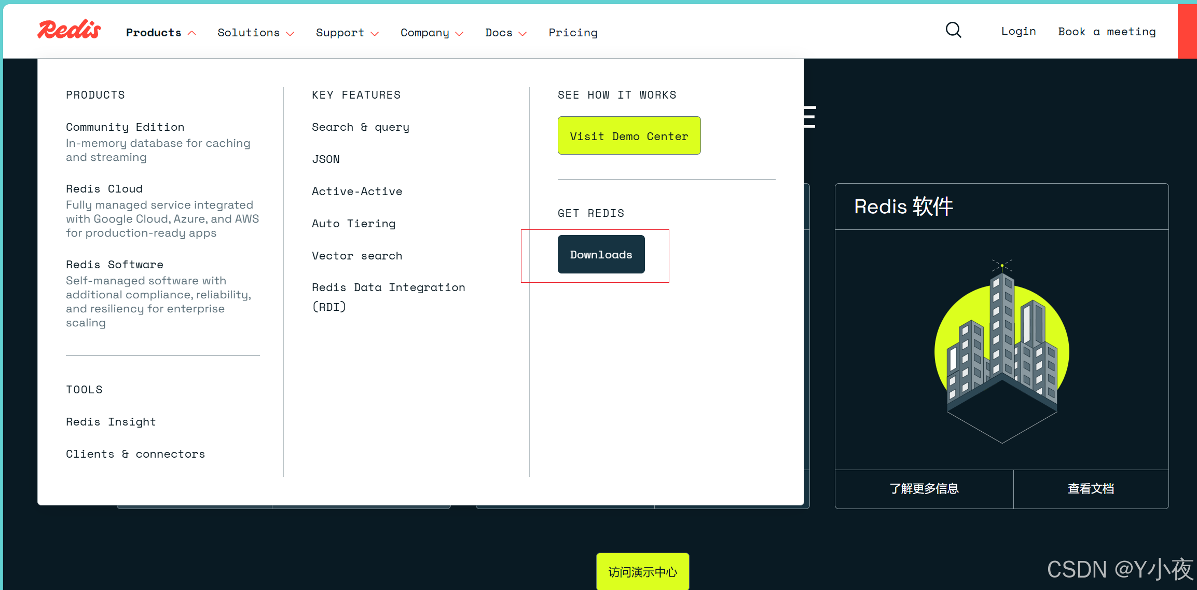Image resolution: width=1197 pixels, height=590 pixels.
Task: Select Vector search feature
Action: tap(357, 256)
